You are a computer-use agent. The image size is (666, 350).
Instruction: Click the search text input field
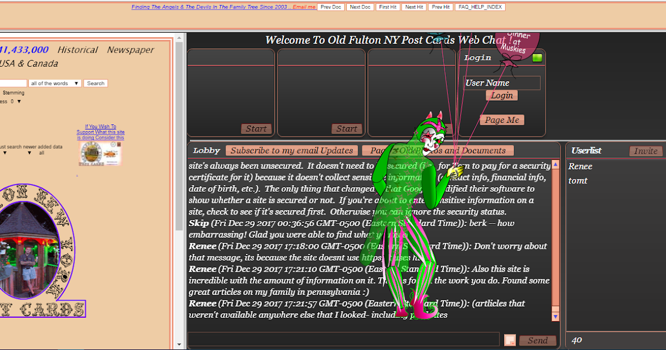point(13,83)
